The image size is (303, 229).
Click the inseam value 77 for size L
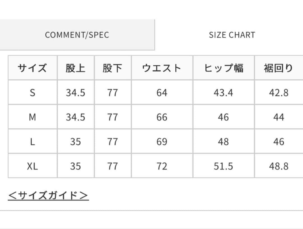coord(113,141)
